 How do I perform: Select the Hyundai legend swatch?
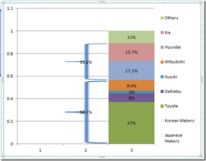click(x=162, y=47)
